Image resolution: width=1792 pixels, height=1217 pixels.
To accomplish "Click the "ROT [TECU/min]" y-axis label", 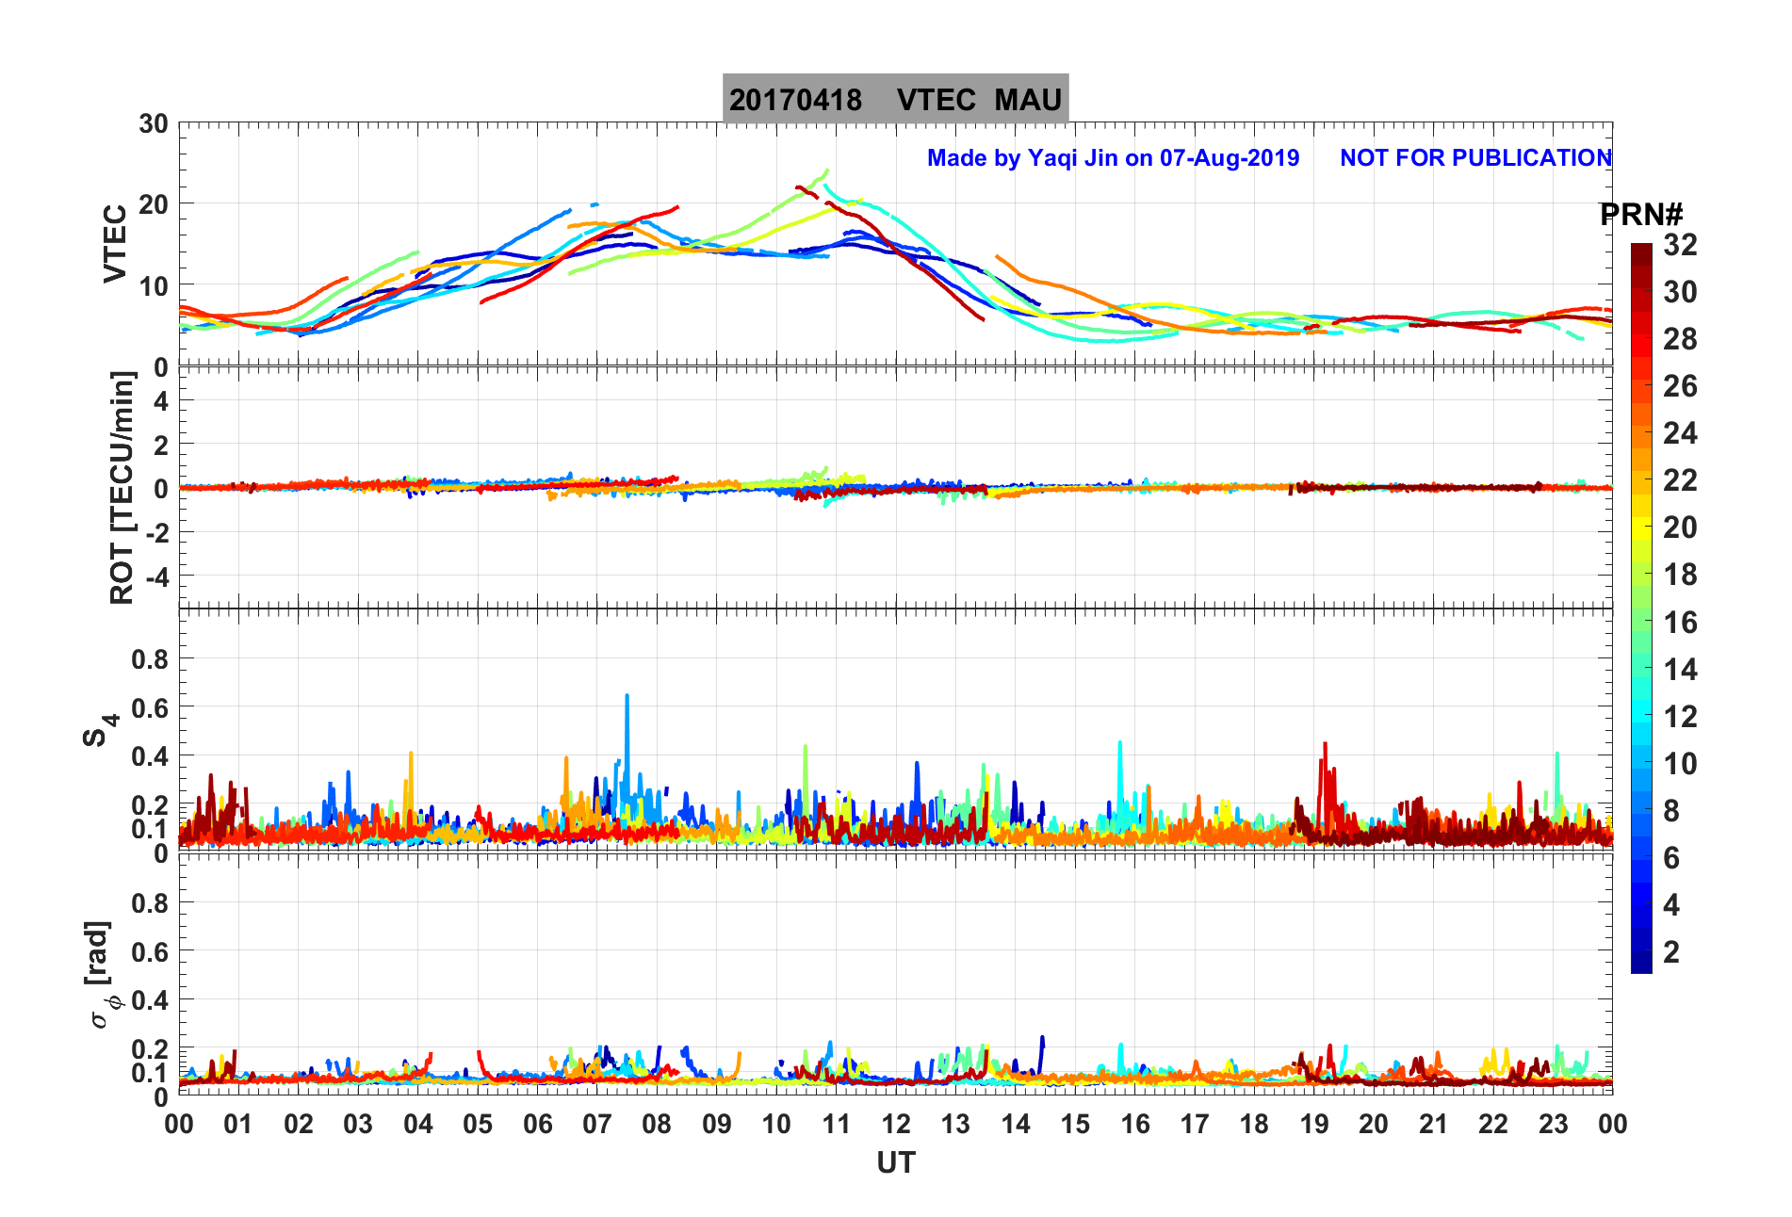I will click(x=122, y=488).
